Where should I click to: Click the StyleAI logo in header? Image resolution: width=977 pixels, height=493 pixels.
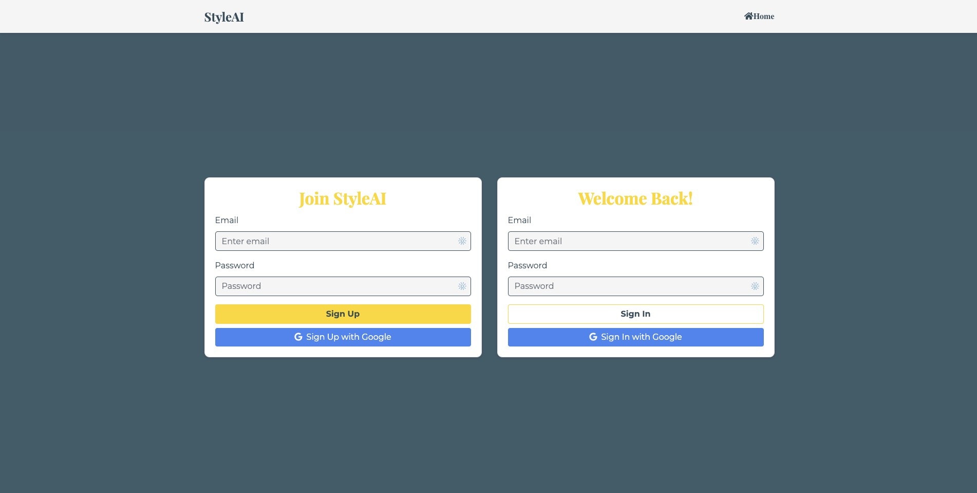pos(224,17)
